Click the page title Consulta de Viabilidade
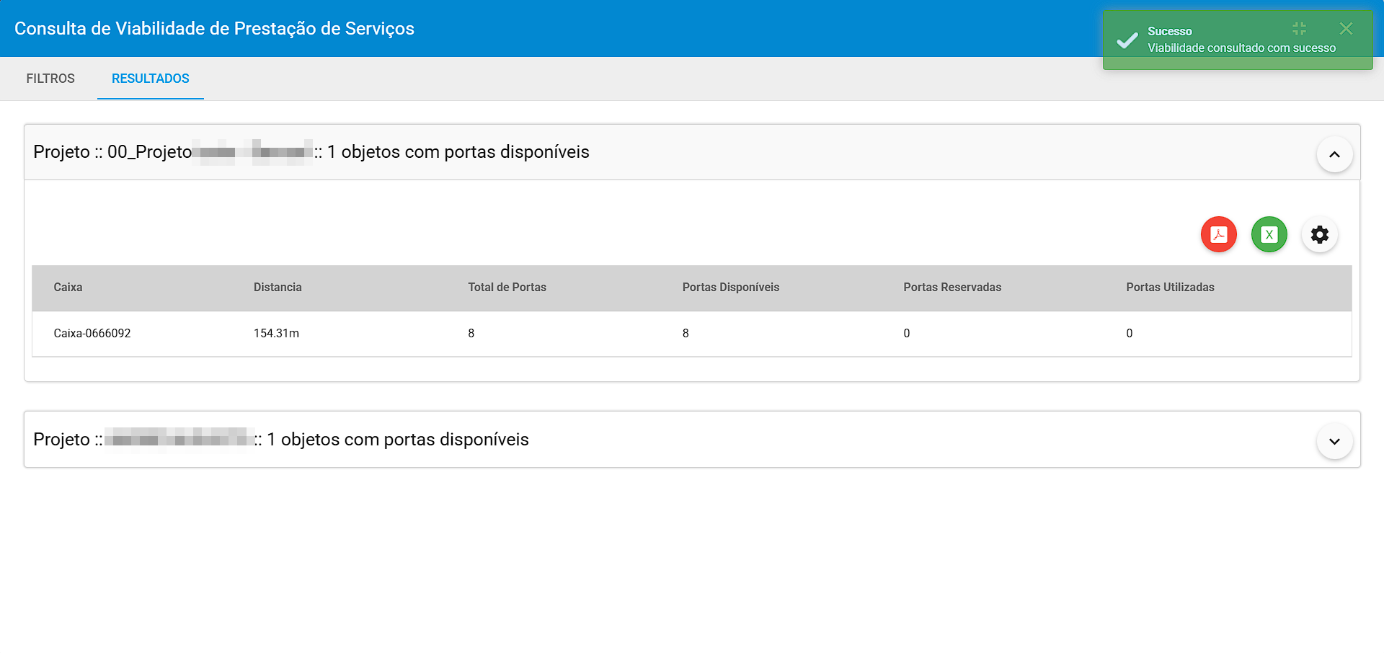Screen dimensions: 1384x653 pyautogui.click(x=214, y=28)
